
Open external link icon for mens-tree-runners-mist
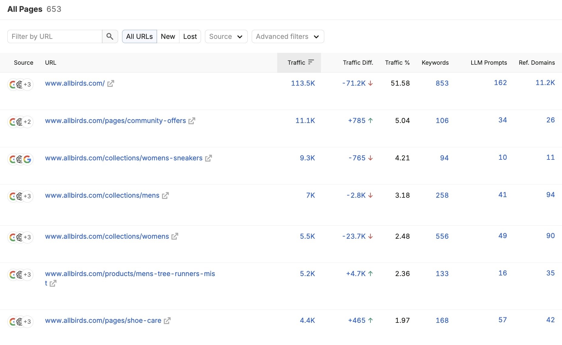(53, 283)
